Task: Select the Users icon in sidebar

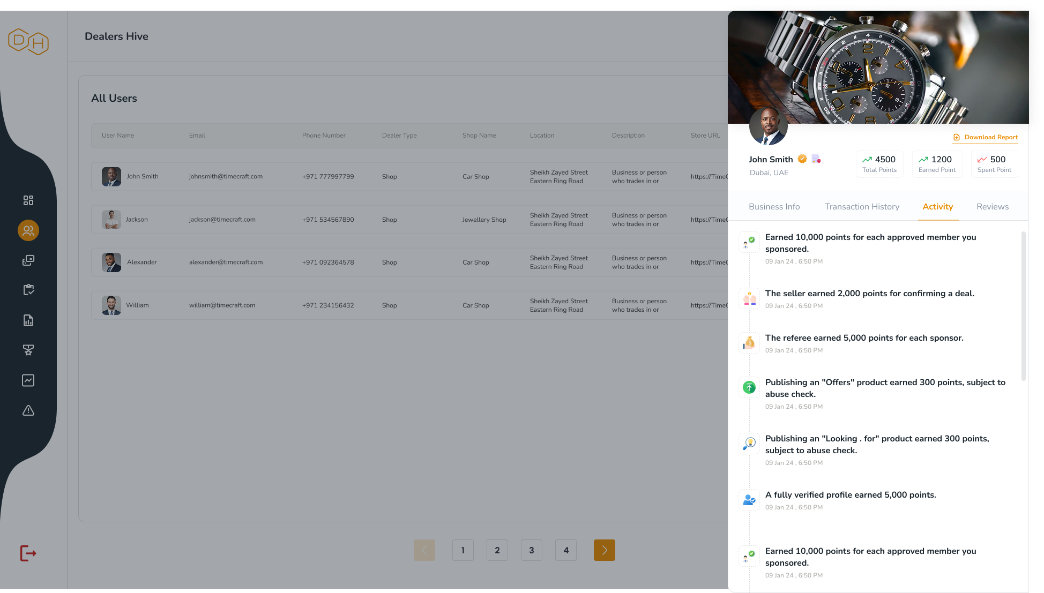Action: point(28,230)
